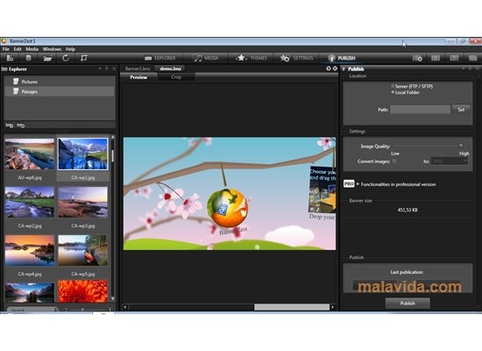The image size is (482, 351).
Task: Open project with the folder icon
Action: (47, 58)
